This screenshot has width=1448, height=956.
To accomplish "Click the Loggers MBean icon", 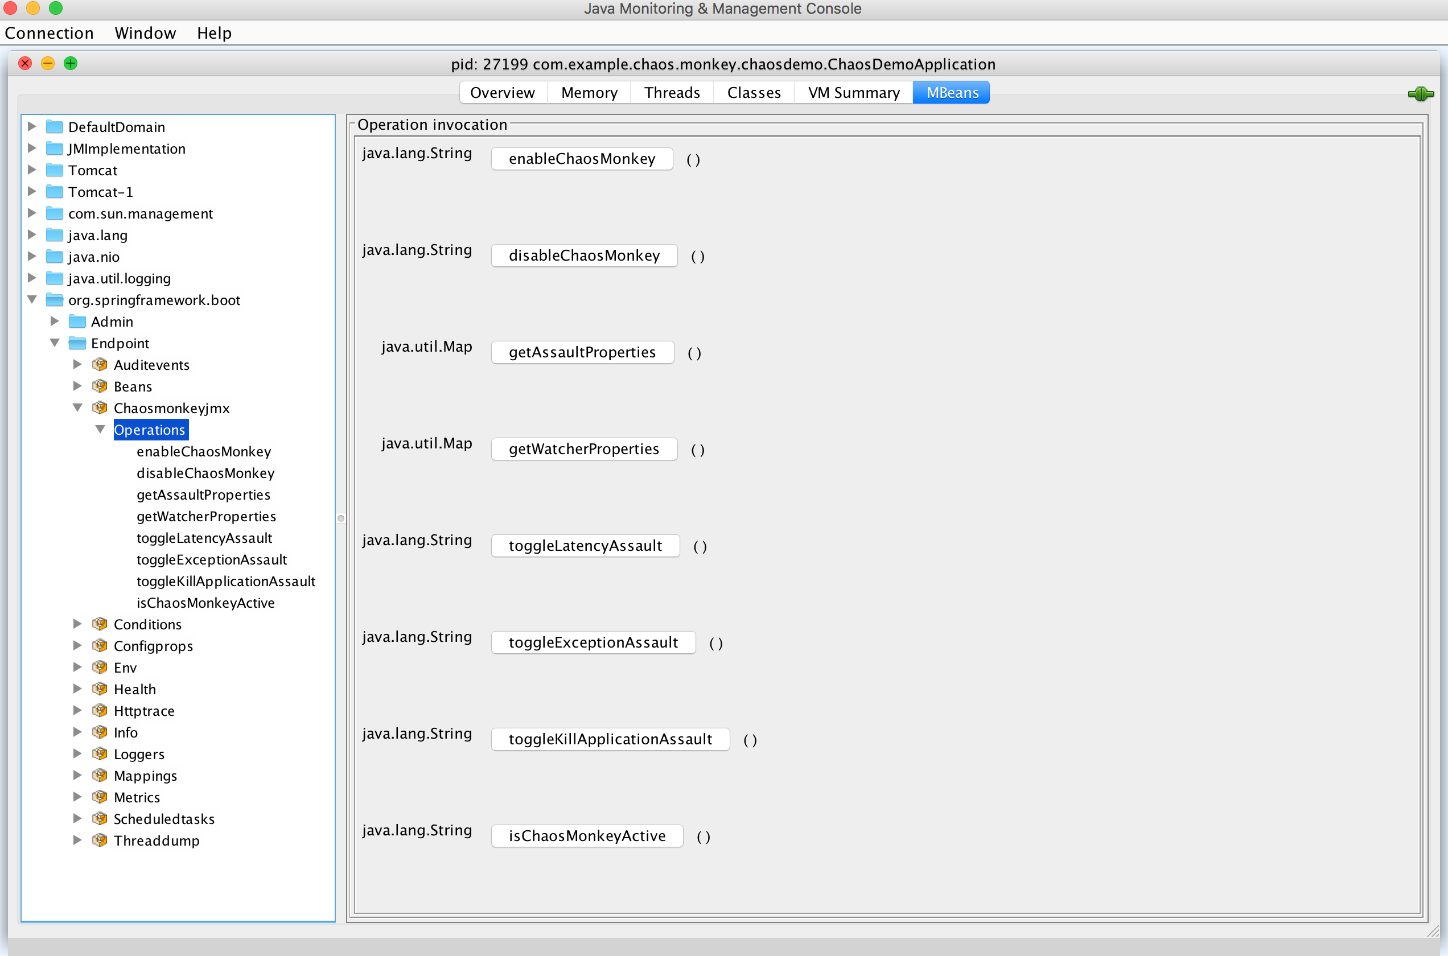I will [100, 753].
